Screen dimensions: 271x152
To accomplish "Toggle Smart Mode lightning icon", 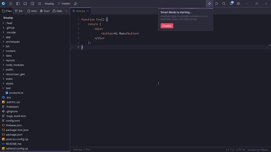I will (209, 4).
